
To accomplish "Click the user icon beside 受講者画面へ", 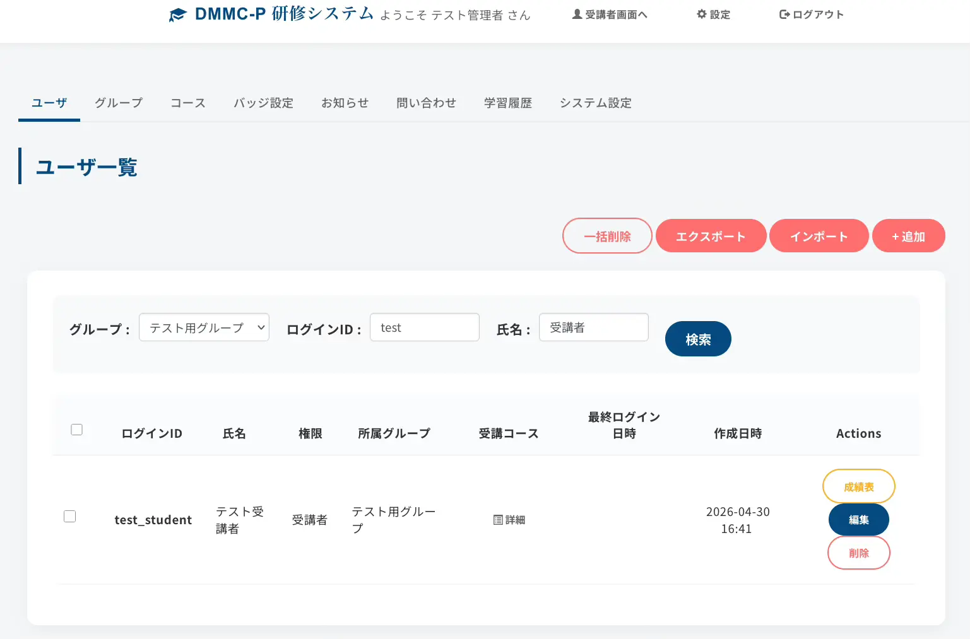I will click(577, 14).
